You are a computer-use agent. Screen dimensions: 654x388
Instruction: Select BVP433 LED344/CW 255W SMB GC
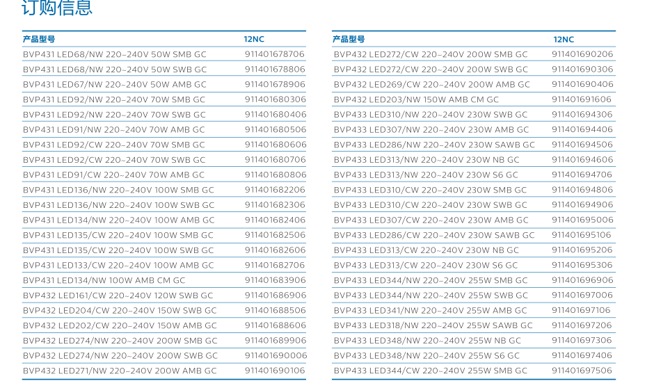point(430,371)
